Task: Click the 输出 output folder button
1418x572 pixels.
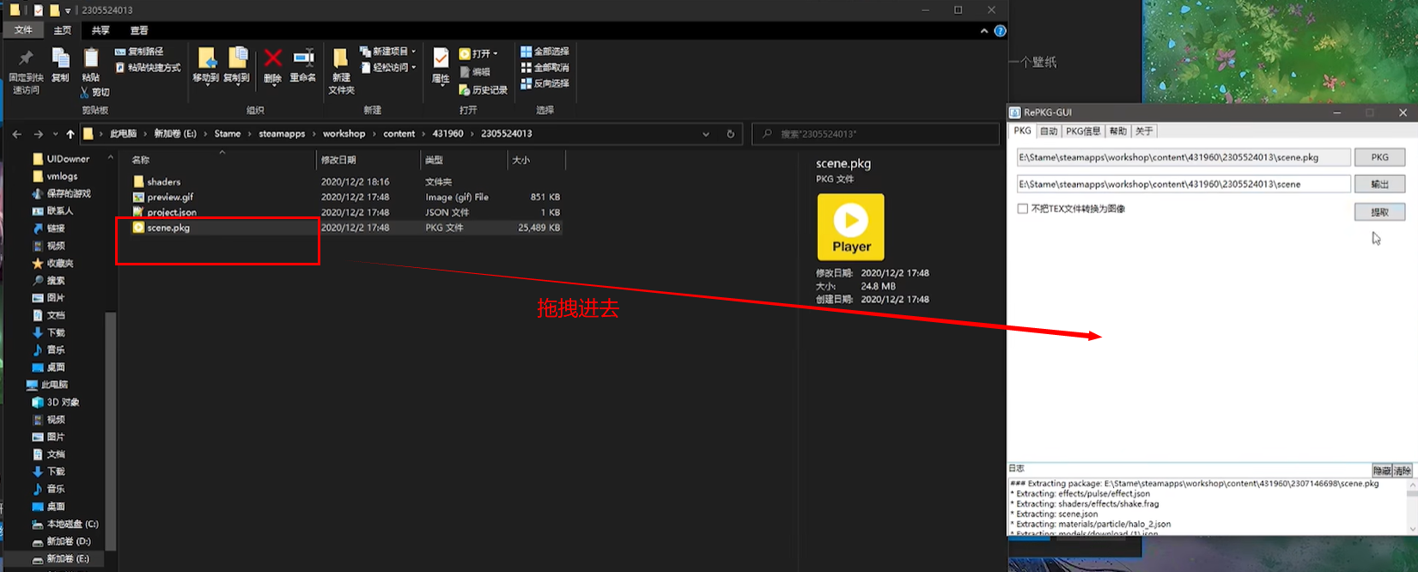Action: (1379, 185)
